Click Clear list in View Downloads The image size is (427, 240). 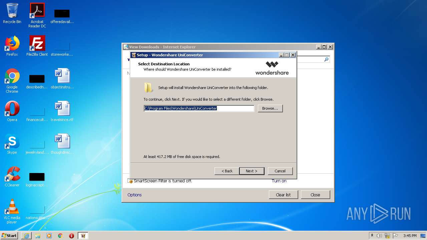point(283,195)
